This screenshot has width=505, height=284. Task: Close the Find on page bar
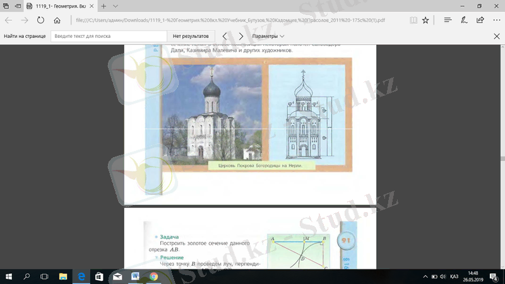click(x=496, y=37)
